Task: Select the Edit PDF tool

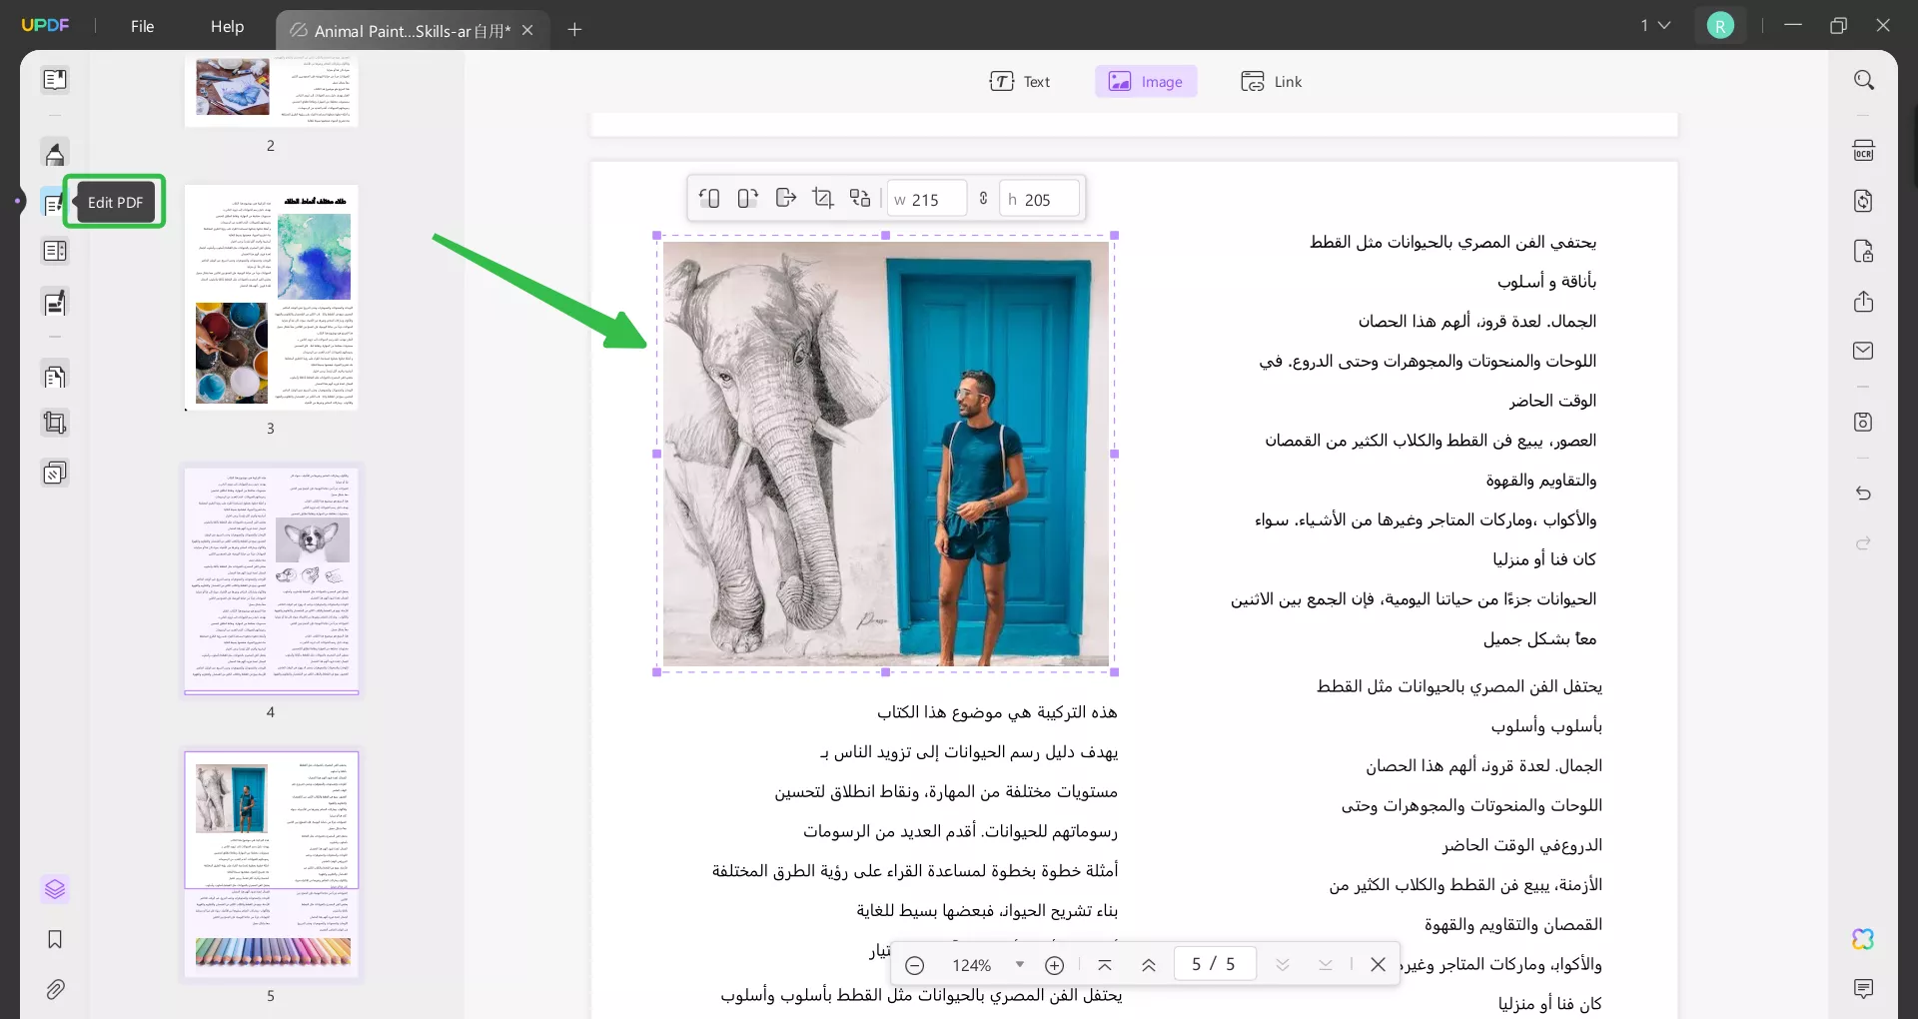Action: [55, 203]
